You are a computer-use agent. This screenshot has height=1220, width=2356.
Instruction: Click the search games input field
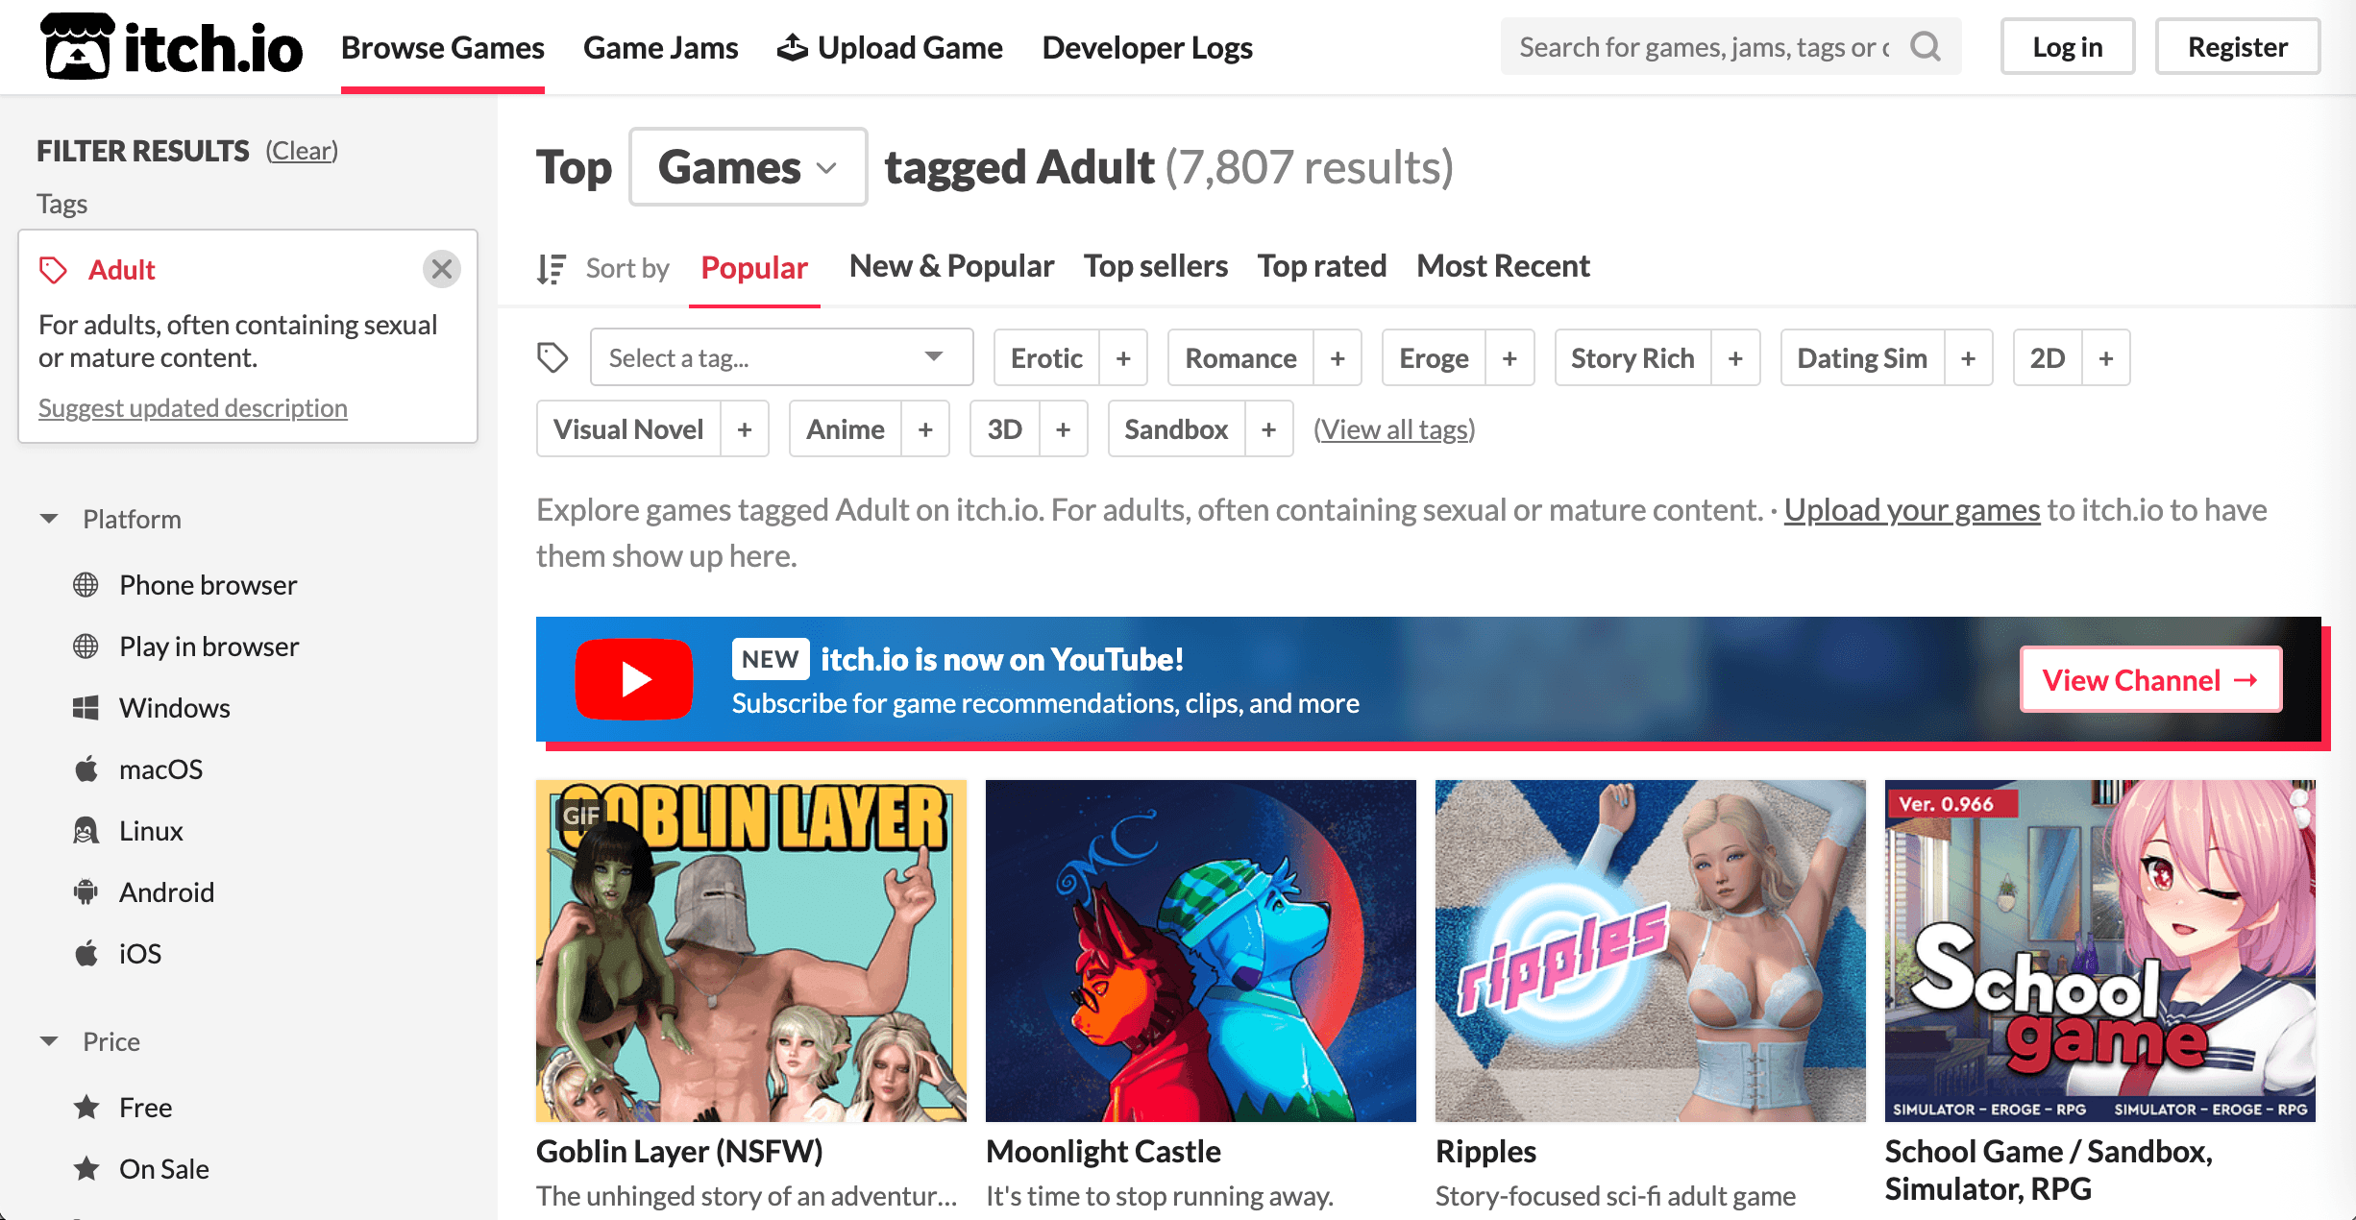tap(1706, 46)
